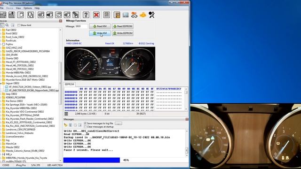Click the Write KM button
Viewport: 301px width, 169px height.
point(100,33)
